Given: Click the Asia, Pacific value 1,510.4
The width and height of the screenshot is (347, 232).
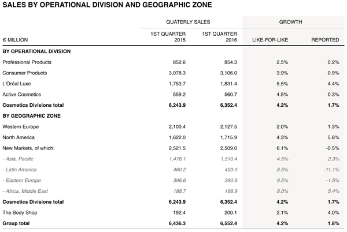Looking at the screenshot, I should point(229,159).
